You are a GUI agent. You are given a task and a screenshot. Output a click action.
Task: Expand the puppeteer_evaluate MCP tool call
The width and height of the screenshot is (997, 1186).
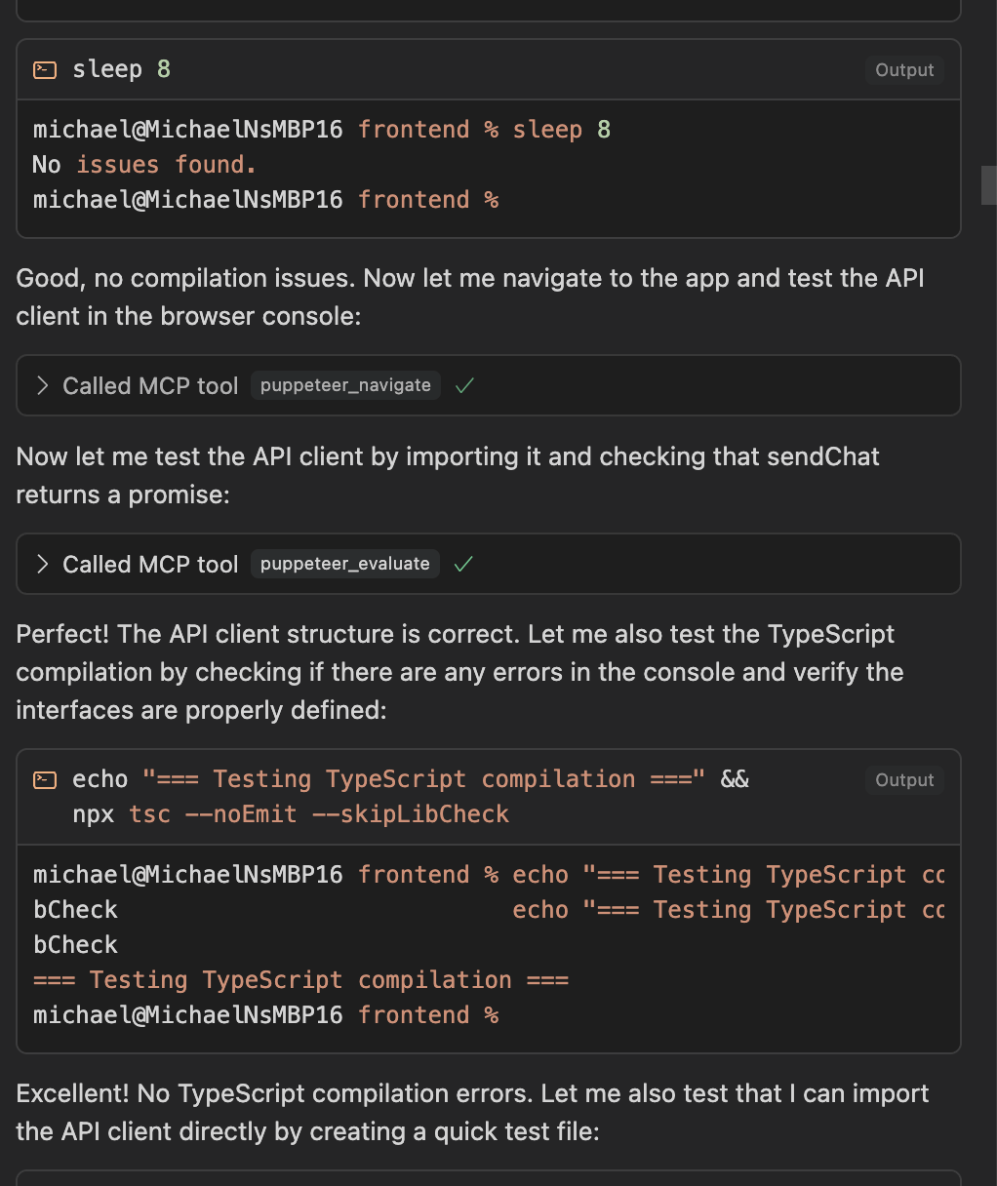pyautogui.click(x=41, y=564)
